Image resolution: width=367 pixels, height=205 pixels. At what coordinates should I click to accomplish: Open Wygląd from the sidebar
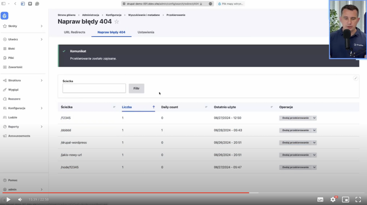[x=13, y=90]
